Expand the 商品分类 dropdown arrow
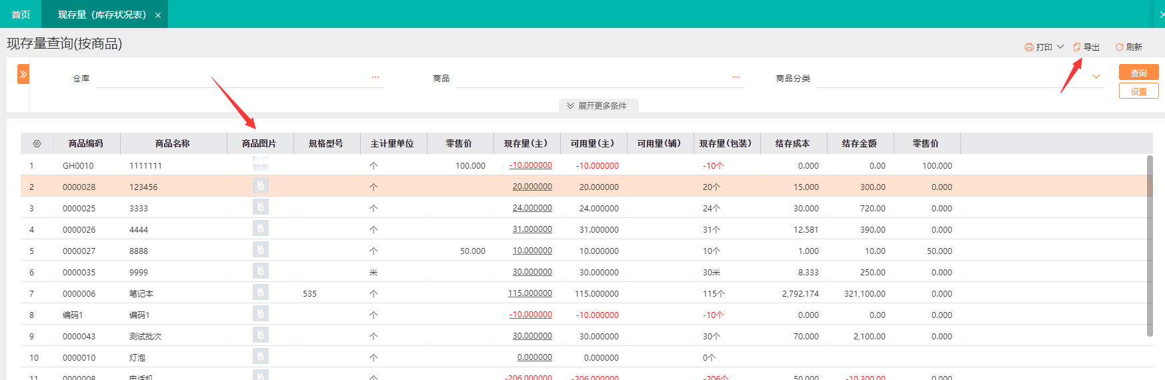The width and height of the screenshot is (1165, 380). [x=1096, y=77]
